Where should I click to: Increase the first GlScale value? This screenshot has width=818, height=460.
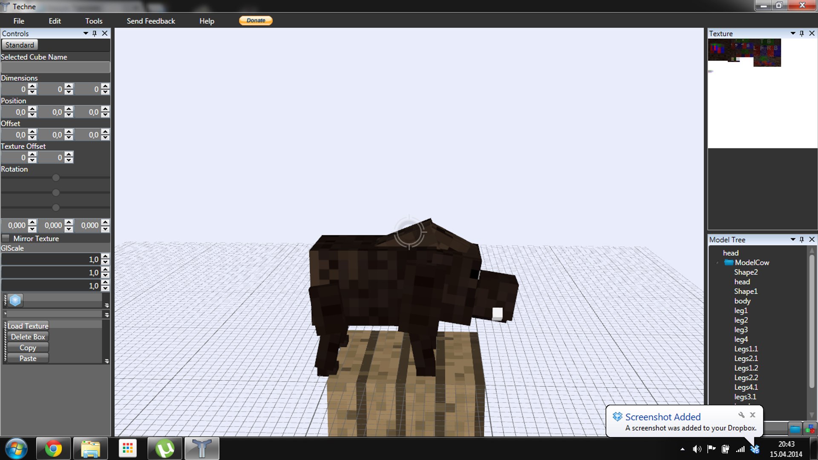pos(106,256)
